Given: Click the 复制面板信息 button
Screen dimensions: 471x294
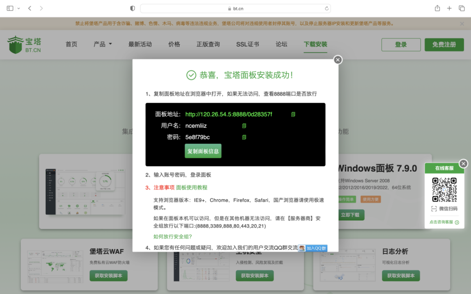Looking at the screenshot, I should [x=203, y=151].
